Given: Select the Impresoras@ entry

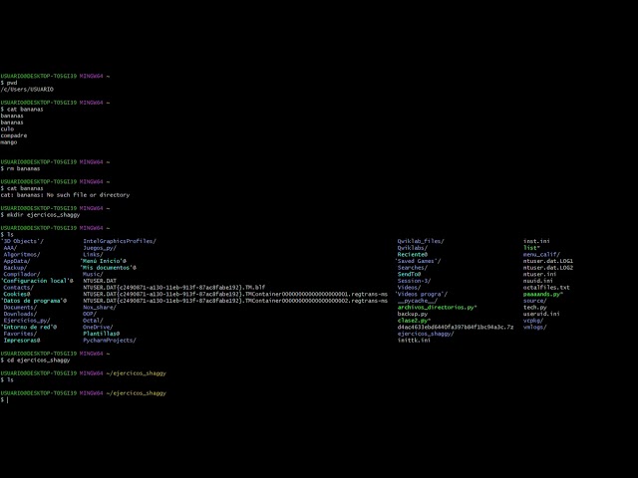Looking at the screenshot, I should (22, 341).
